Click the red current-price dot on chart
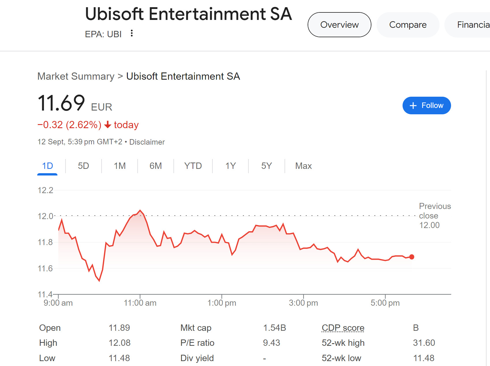The height and width of the screenshot is (366, 490). [x=412, y=257]
